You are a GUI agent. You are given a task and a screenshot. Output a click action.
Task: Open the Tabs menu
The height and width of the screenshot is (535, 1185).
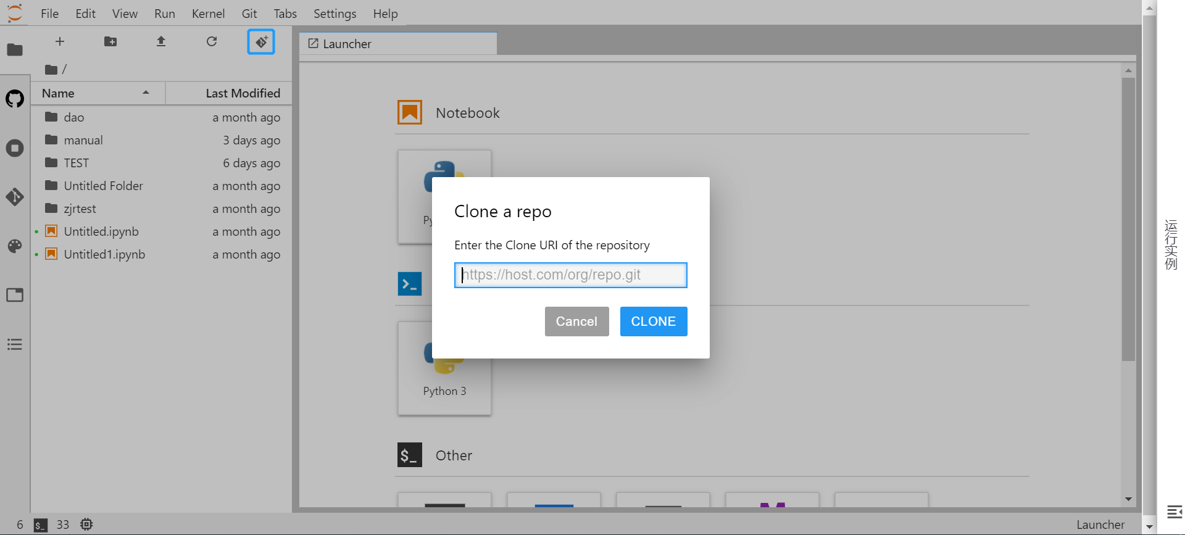(285, 14)
